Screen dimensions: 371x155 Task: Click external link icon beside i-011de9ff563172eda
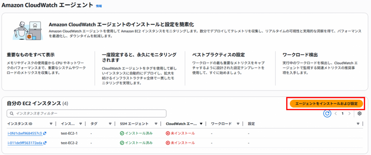click(x=45, y=143)
